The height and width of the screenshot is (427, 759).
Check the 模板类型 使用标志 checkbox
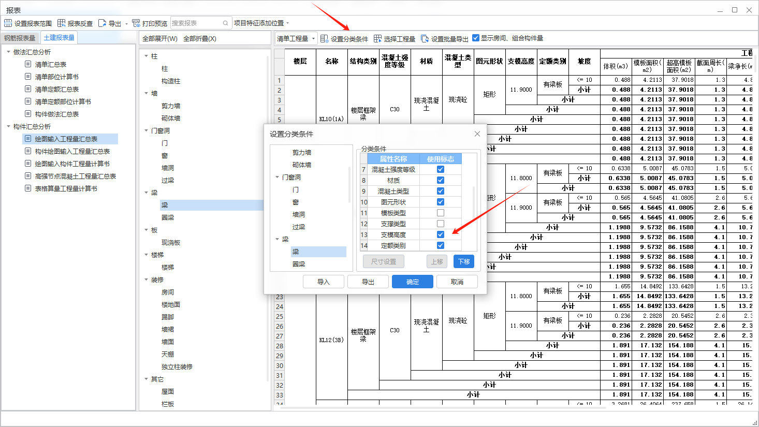coord(441,213)
